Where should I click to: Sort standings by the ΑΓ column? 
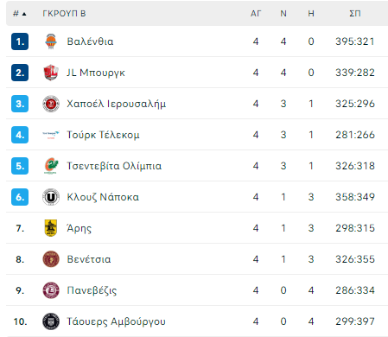(x=256, y=14)
